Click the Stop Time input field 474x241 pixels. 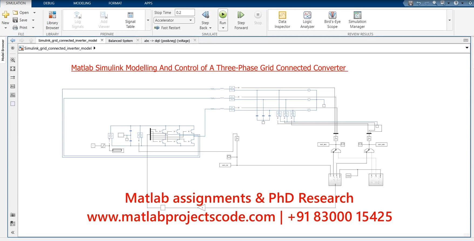click(x=185, y=13)
